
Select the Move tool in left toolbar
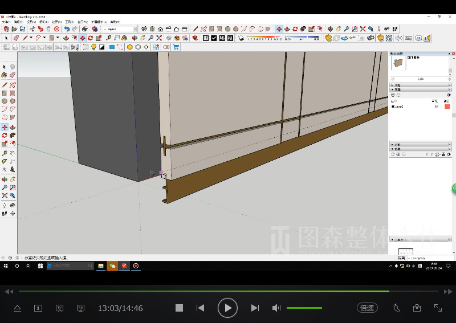(5, 127)
